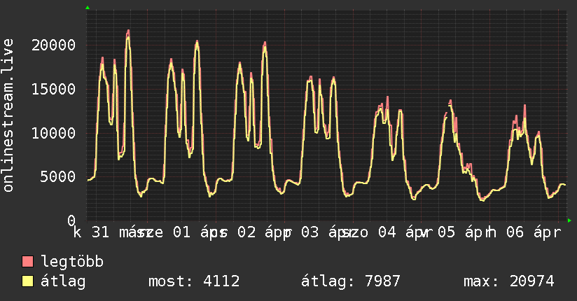Click the most: 4112 value

coord(194,281)
